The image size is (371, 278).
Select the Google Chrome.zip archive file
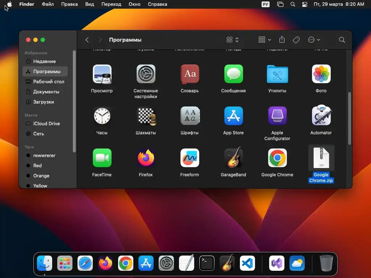321,157
